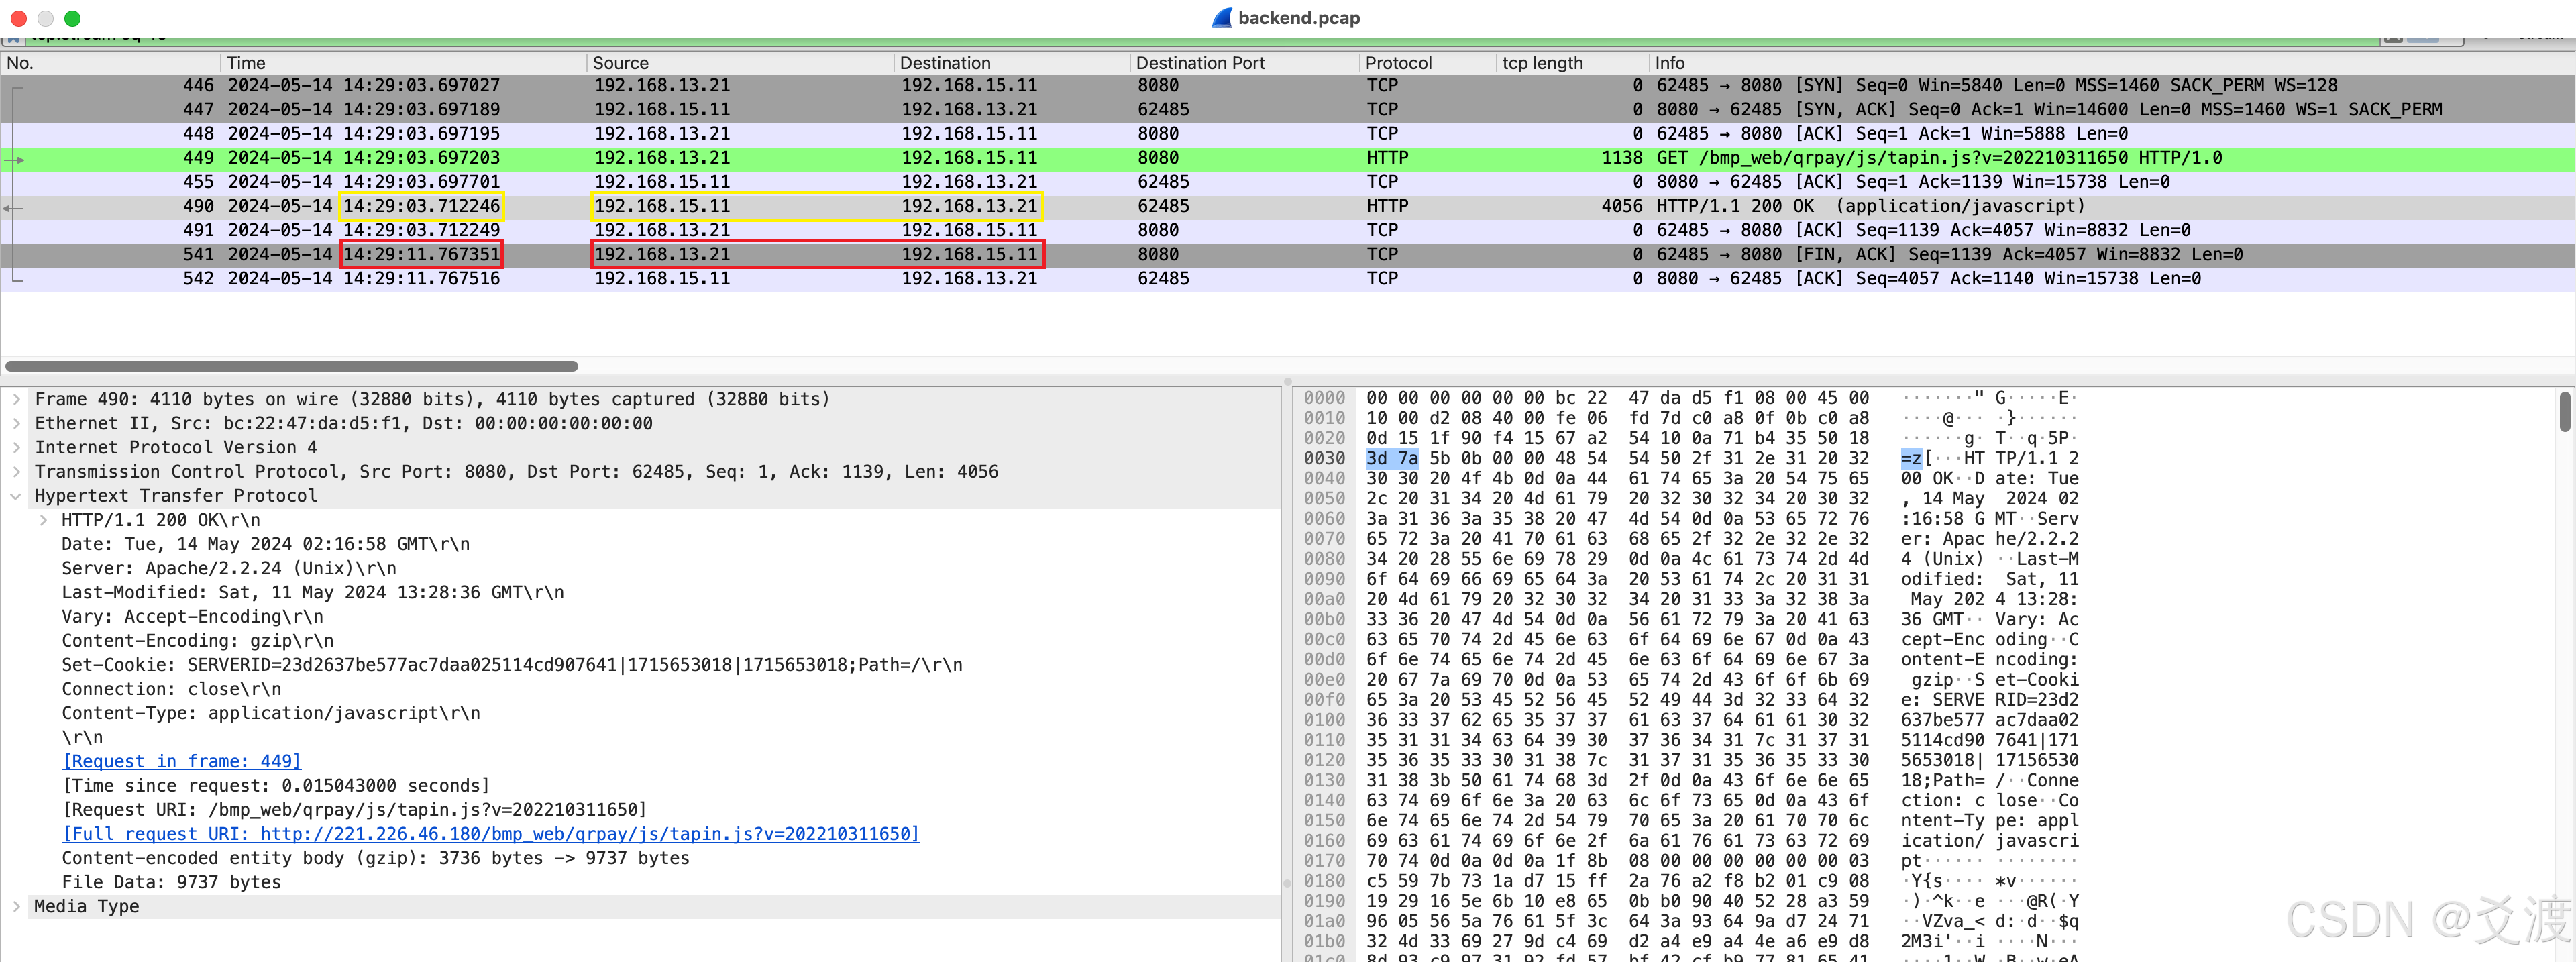Collapse the Hypertext Transfer Protocol section
The width and height of the screenshot is (2576, 962).
click(16, 496)
